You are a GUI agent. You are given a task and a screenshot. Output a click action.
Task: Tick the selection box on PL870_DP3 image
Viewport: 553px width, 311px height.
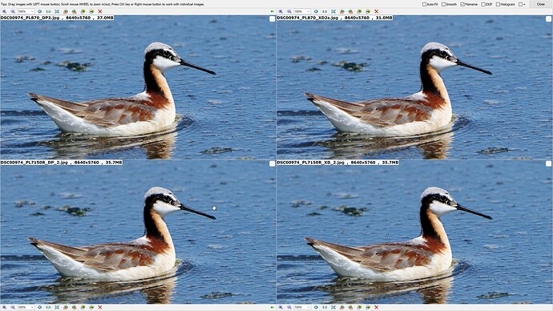[x=272, y=19]
